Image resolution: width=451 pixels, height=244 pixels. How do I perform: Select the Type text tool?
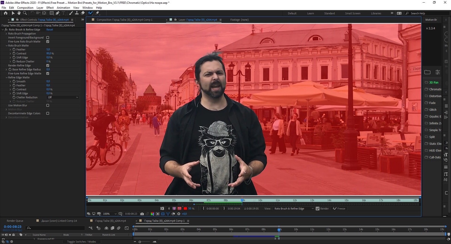coord(64,13)
